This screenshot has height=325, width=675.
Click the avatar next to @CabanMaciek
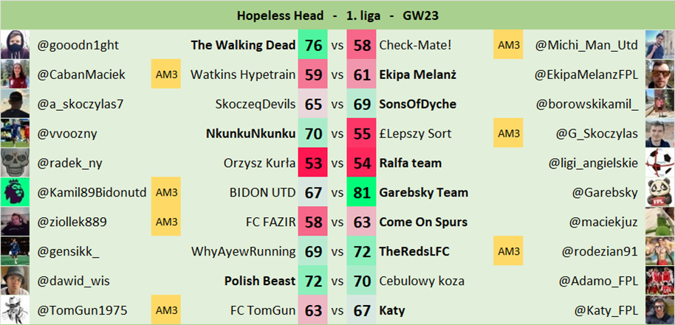14,75
